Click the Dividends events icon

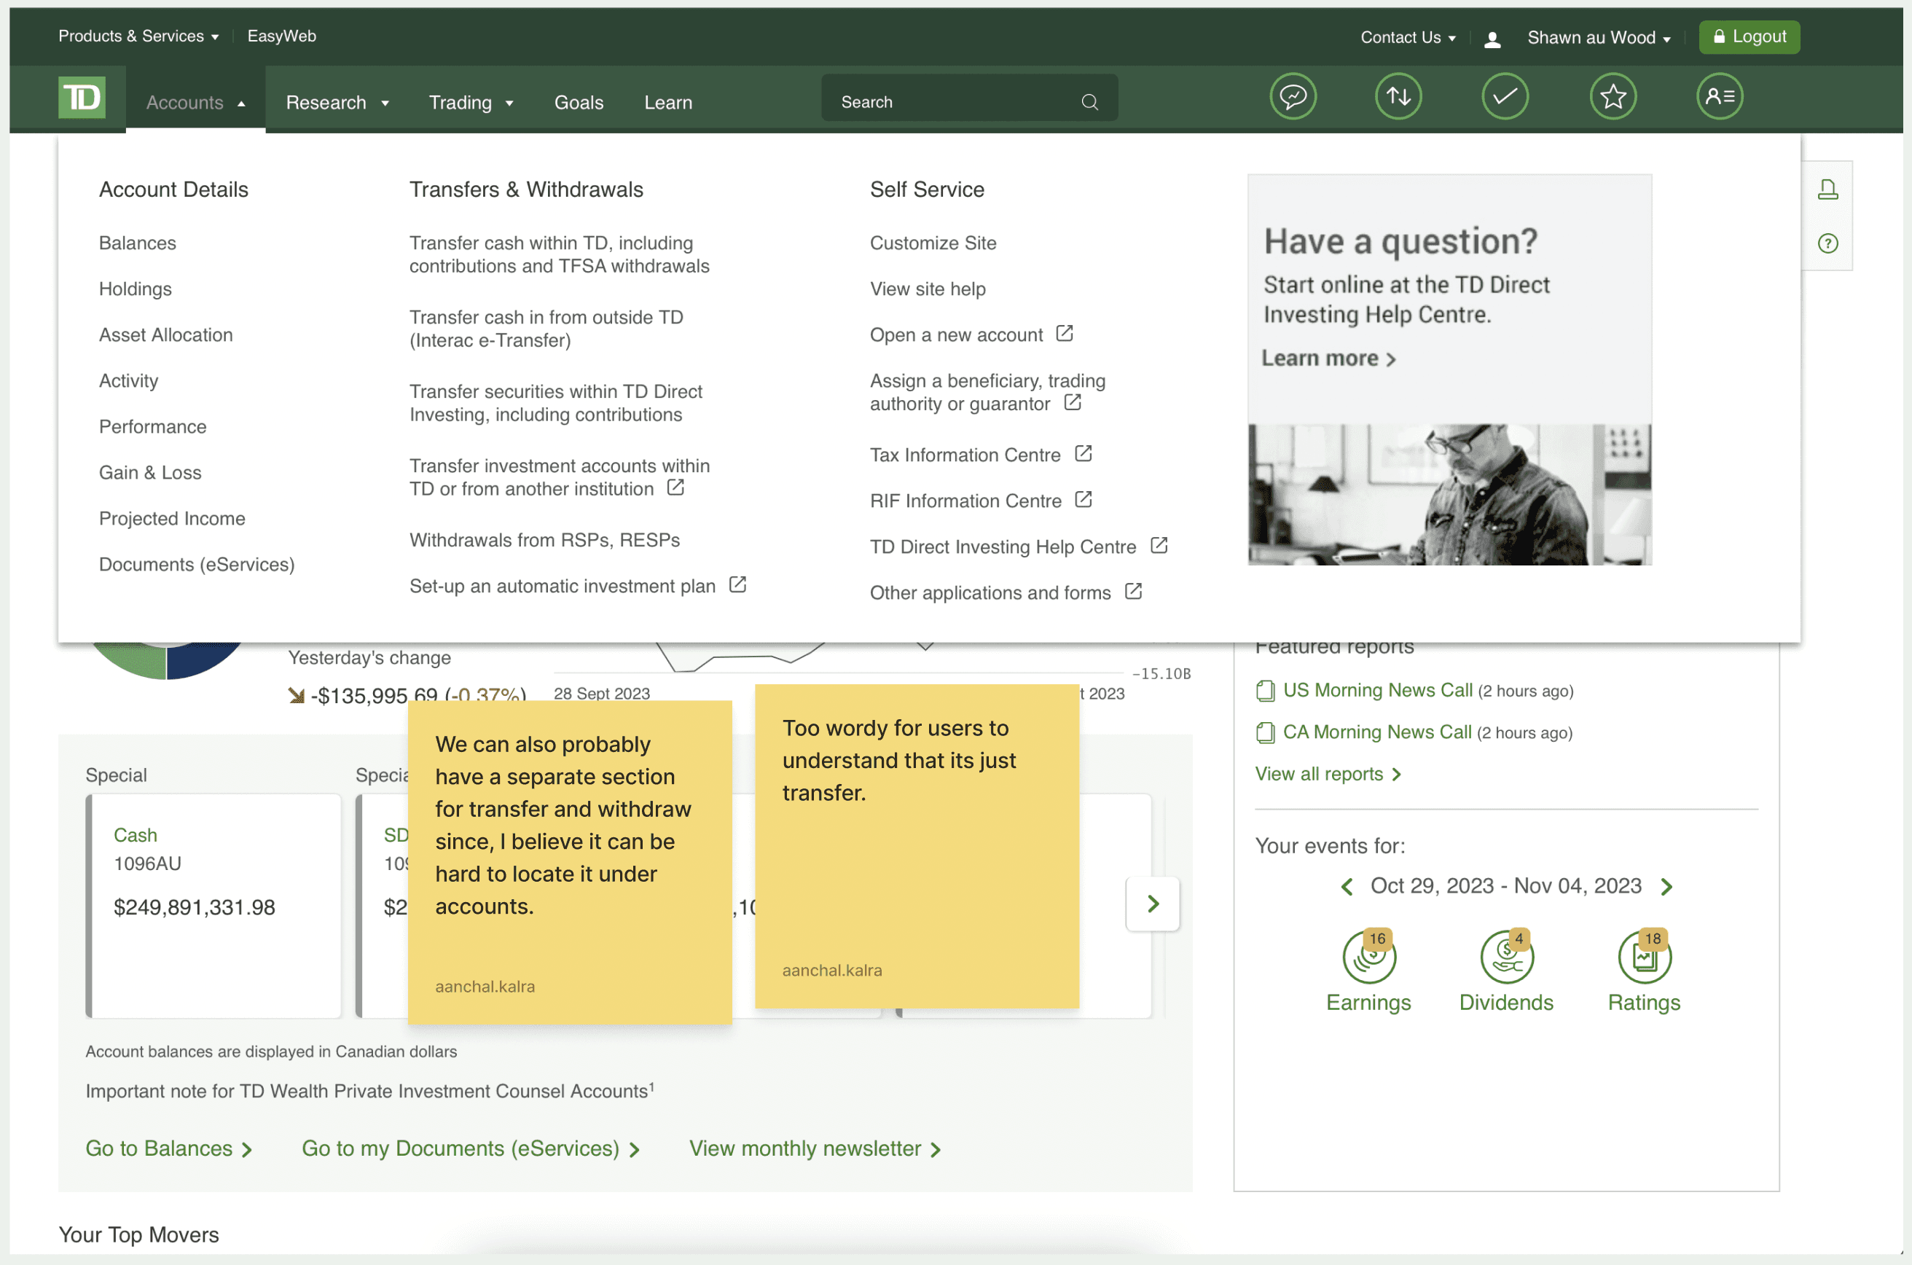[1505, 958]
